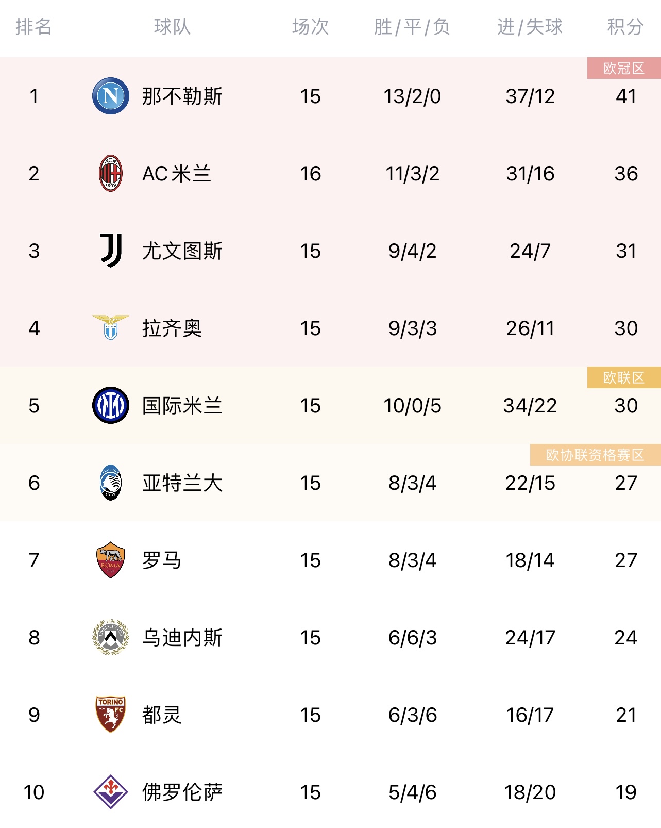Viewport: 661px width, 828px height.
Task: Click the 胜/平/负 column header
Action: (x=412, y=27)
